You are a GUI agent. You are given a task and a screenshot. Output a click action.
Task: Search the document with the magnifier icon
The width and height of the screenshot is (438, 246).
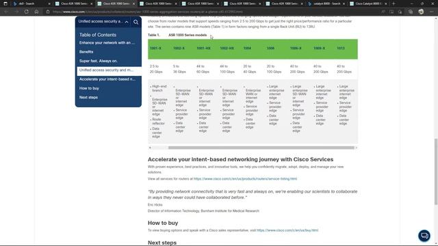pos(136,22)
